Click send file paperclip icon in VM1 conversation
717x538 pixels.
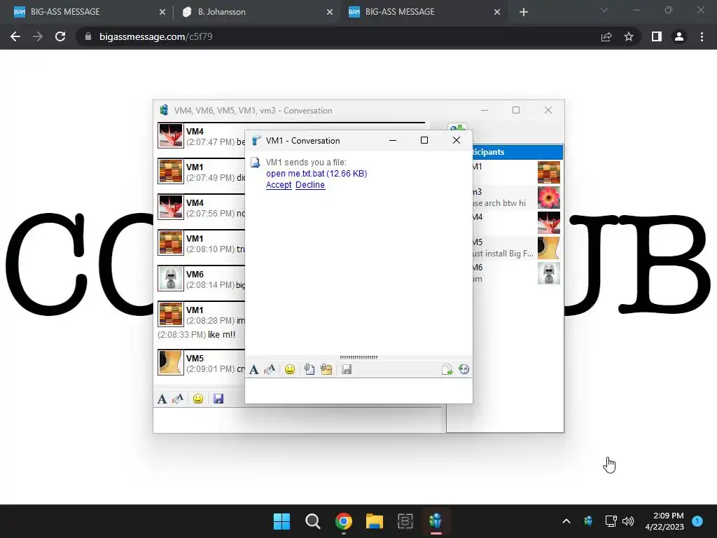tap(309, 370)
